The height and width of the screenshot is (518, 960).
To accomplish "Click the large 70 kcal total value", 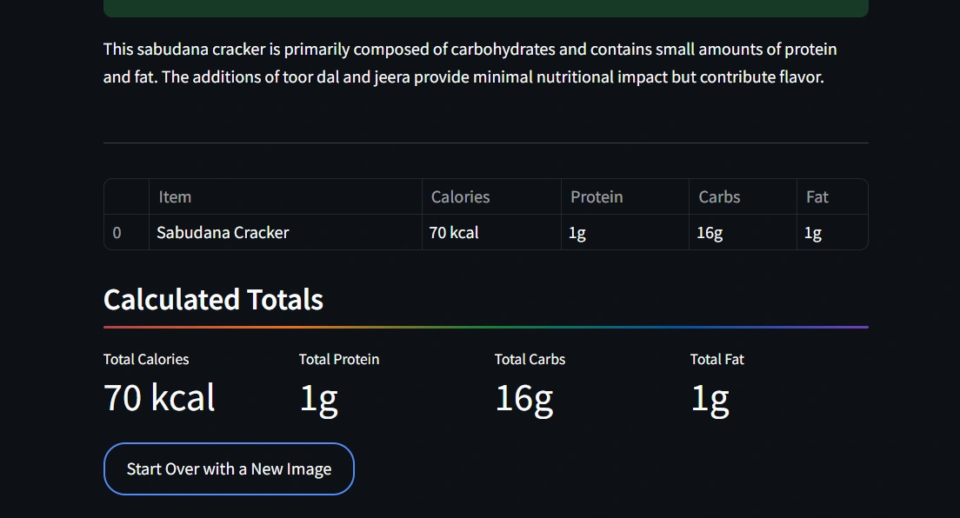I will click(x=159, y=398).
